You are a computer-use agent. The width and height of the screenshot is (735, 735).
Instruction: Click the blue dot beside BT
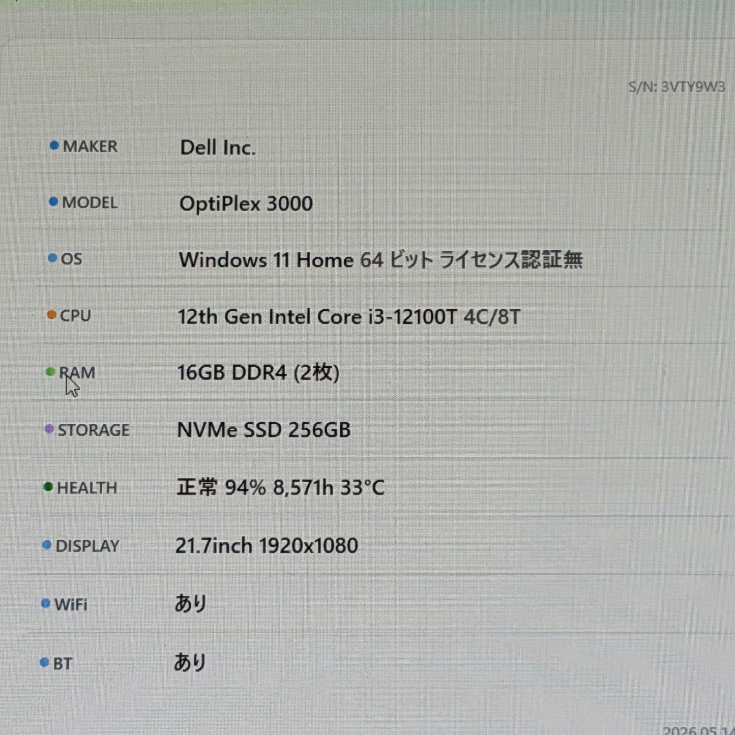pos(45,663)
